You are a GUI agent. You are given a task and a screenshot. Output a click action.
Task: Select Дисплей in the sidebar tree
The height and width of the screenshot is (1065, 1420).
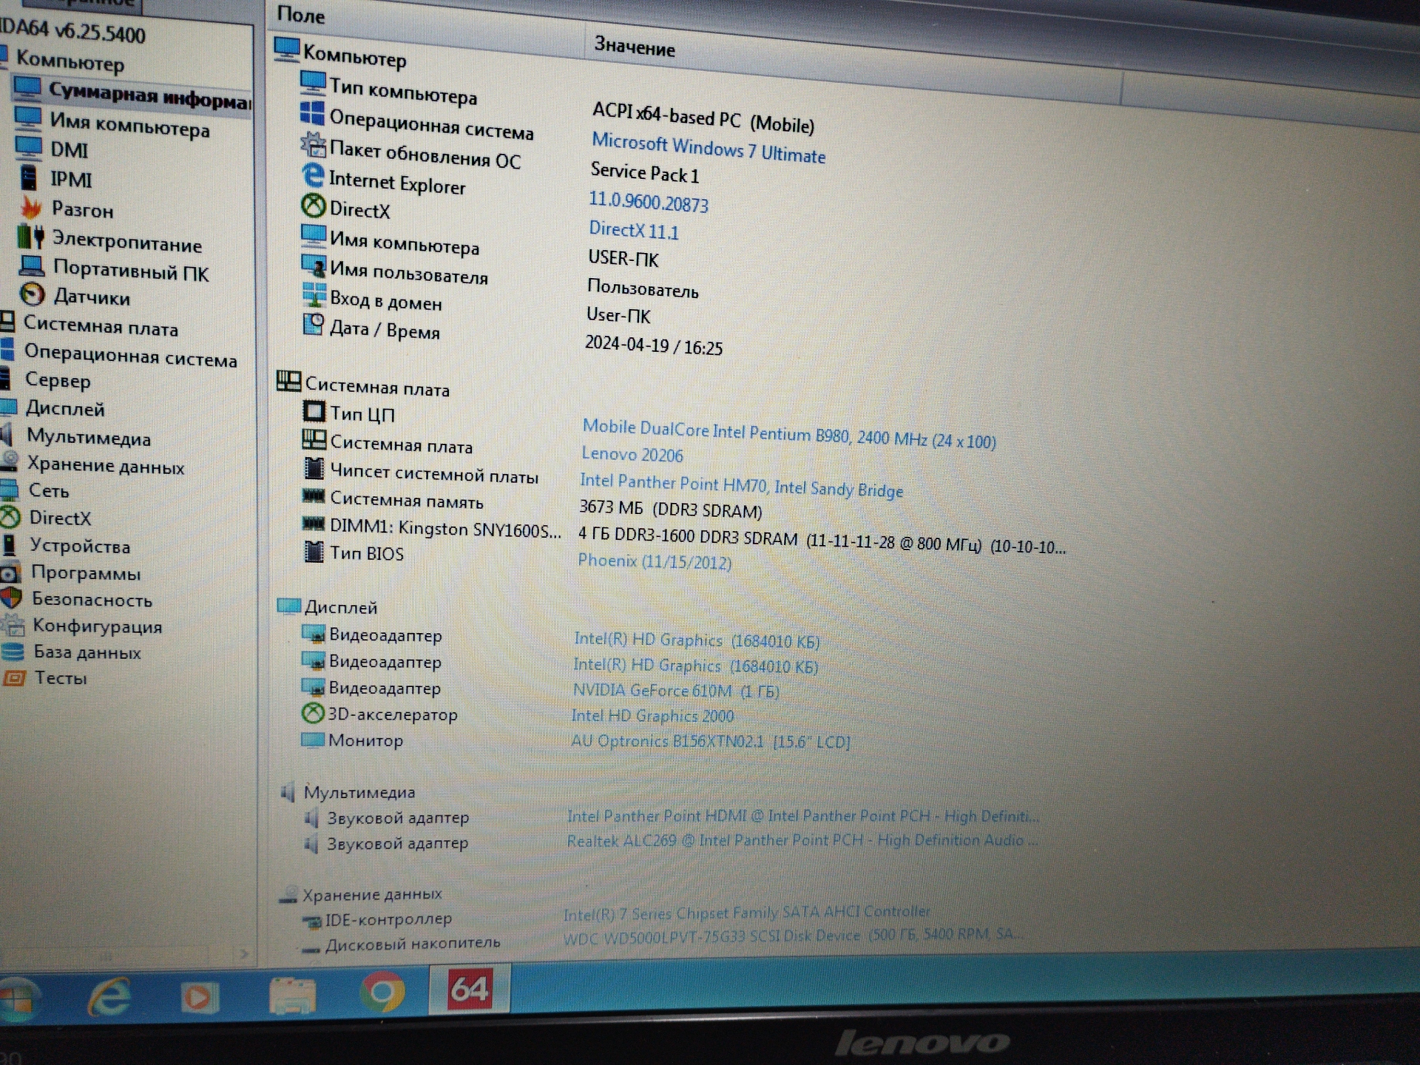[65, 408]
